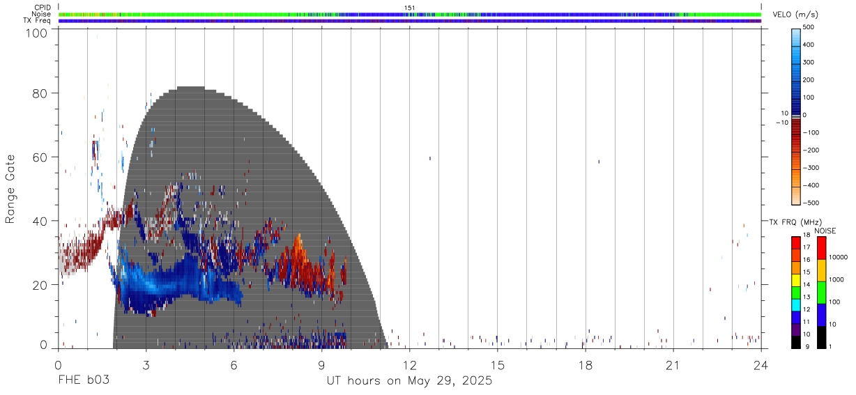Click the time axis label 9
856x395 pixels.
click(x=321, y=364)
